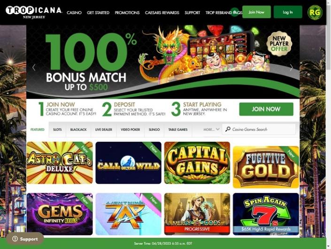Viewport: 331px width, 249px height.
Task: Advance to the next banner slide arrow
Action: pyautogui.click(x=291, y=67)
